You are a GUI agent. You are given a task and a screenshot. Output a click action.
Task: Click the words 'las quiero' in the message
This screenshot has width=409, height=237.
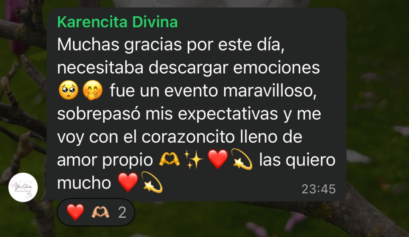tap(297, 160)
